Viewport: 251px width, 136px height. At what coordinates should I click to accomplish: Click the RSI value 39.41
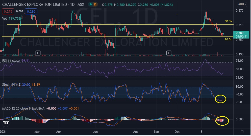(26, 61)
